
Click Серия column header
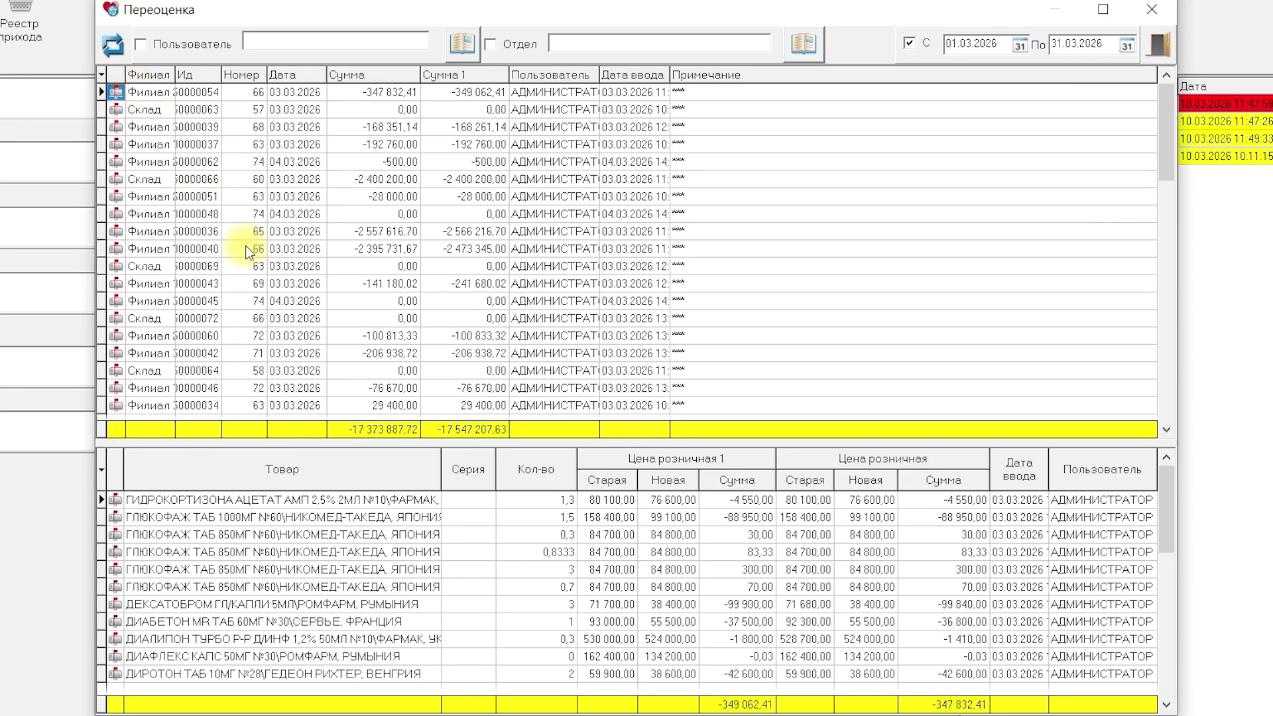pos(468,469)
